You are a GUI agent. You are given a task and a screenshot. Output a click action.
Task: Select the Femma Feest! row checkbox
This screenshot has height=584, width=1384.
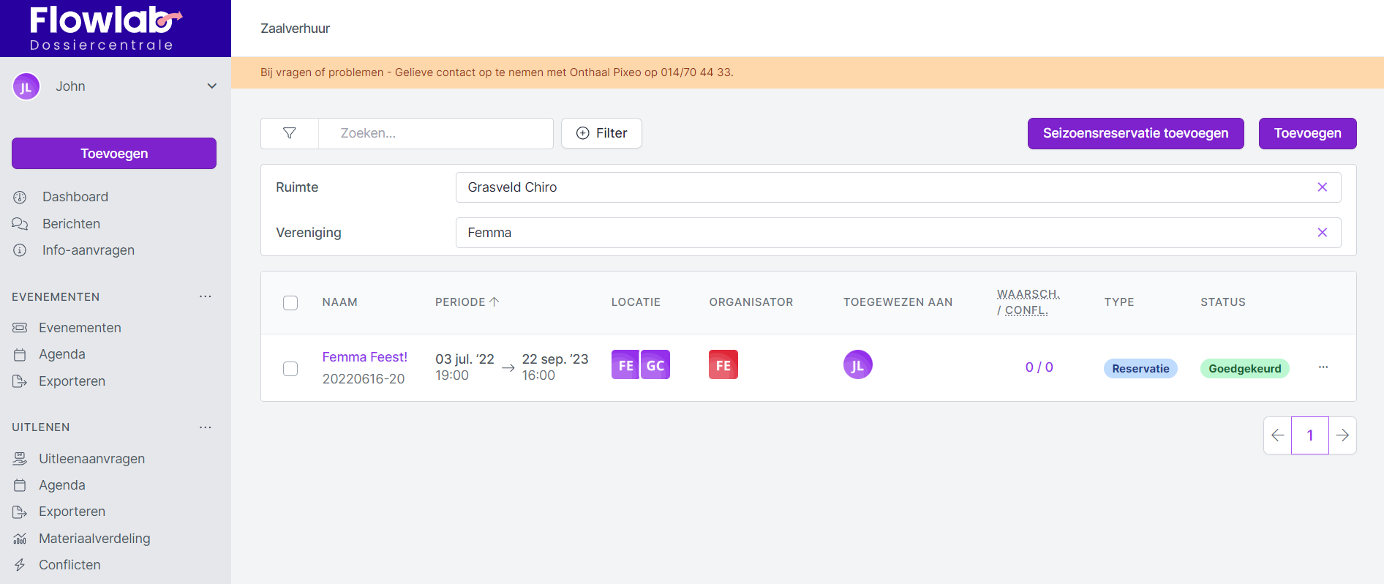point(290,369)
